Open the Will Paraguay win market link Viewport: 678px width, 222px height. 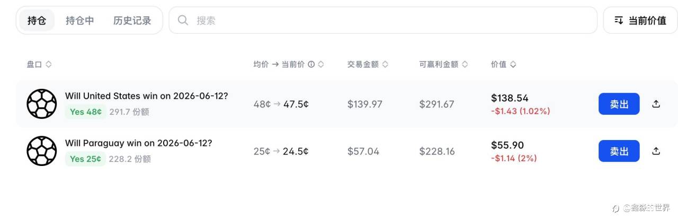(x=138, y=143)
